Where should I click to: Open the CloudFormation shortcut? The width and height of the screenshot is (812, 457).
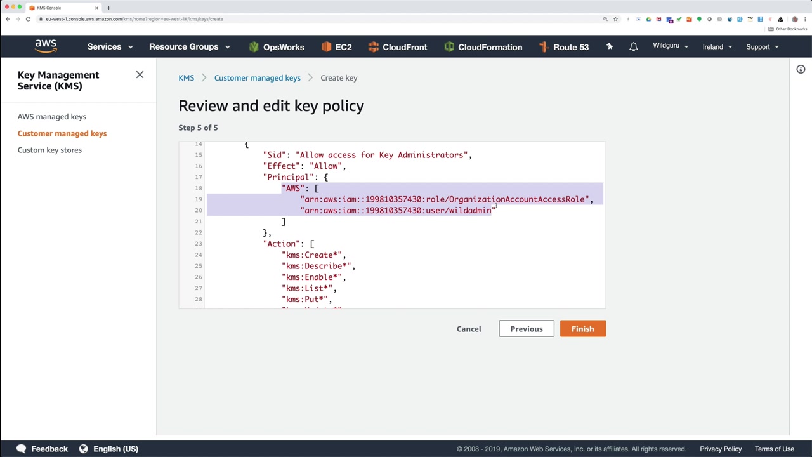483,47
